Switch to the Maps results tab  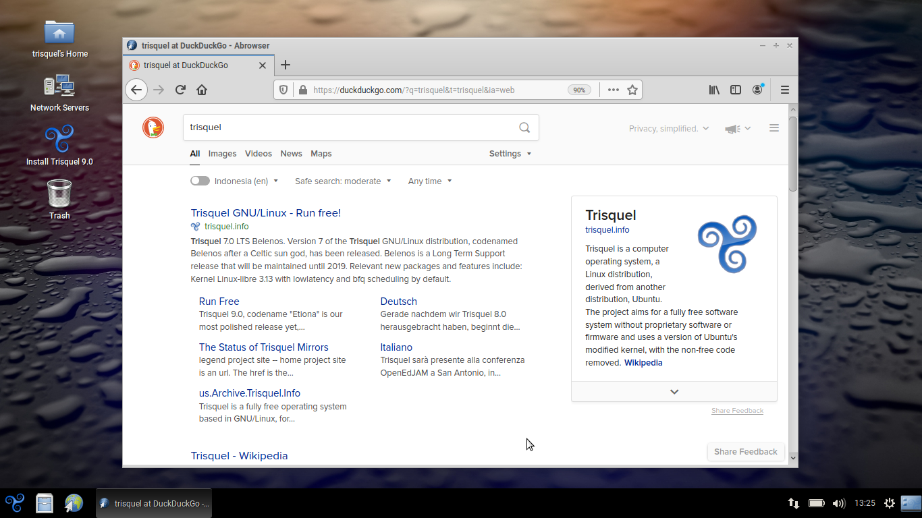(321, 154)
